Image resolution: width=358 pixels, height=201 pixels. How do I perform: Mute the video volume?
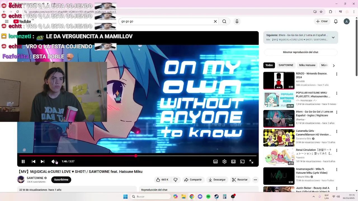pos(54,161)
